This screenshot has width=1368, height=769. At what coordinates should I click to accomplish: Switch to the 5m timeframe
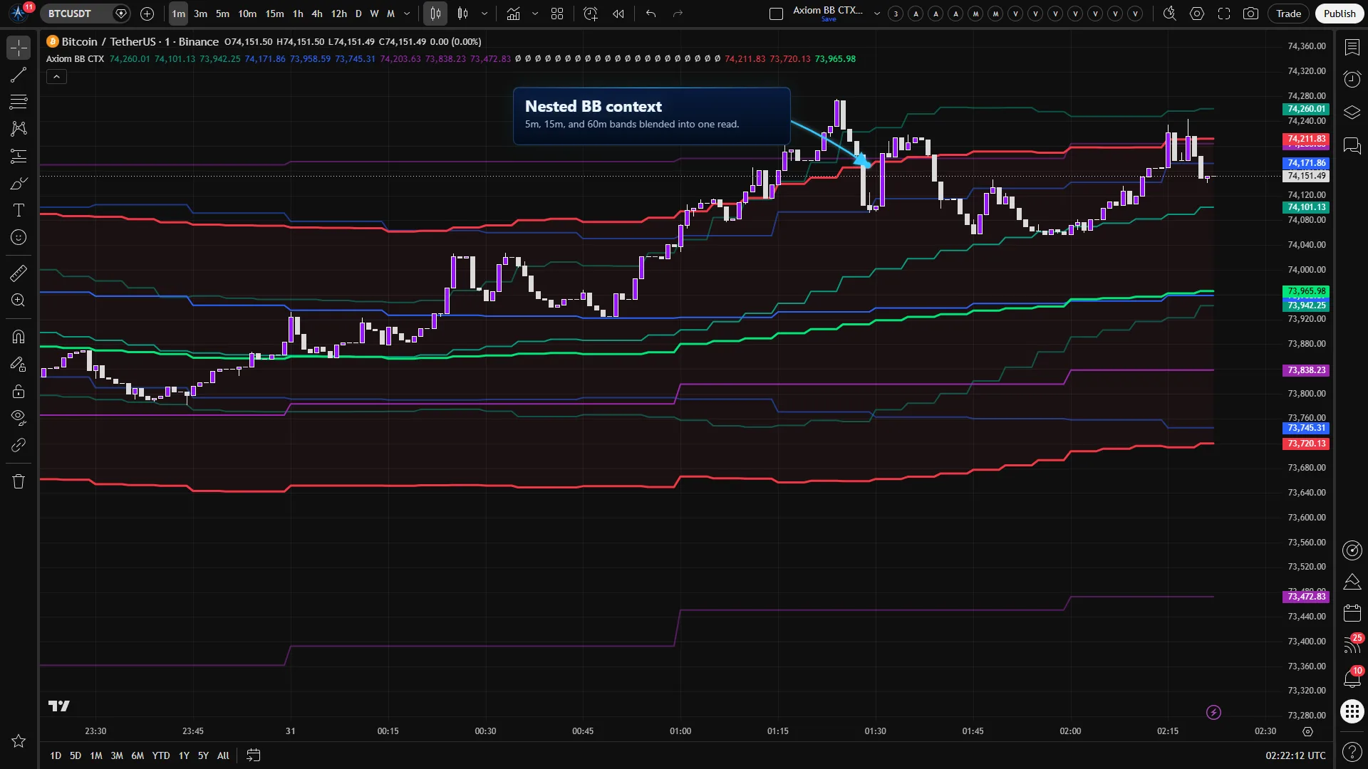[x=222, y=14]
